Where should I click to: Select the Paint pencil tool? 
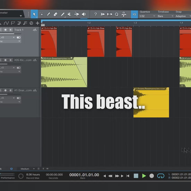pyautogui.click(x=63, y=14)
